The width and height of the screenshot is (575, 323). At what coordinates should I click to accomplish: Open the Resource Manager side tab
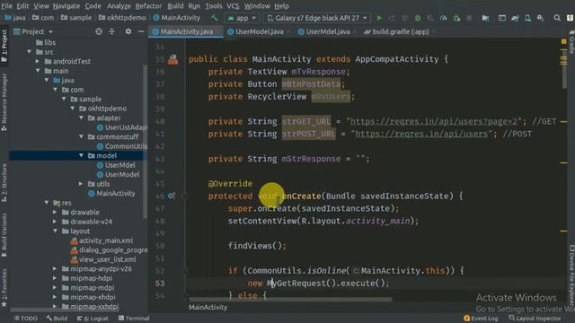click(4, 102)
